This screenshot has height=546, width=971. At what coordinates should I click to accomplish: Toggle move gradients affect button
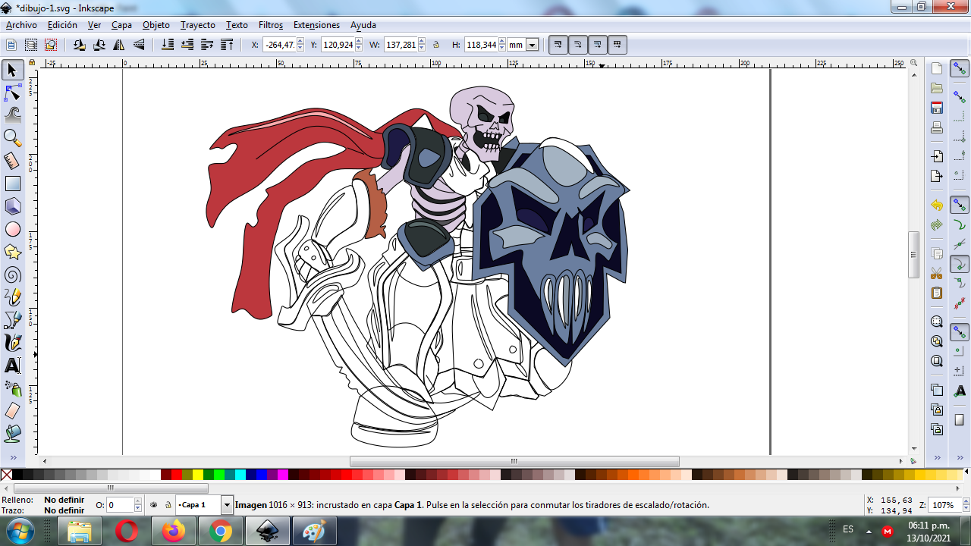pyautogui.click(x=598, y=45)
